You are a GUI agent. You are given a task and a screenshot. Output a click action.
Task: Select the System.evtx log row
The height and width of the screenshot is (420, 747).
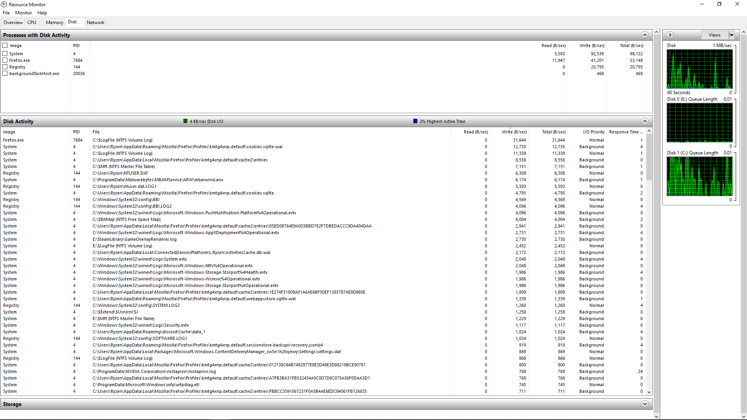pos(323,259)
